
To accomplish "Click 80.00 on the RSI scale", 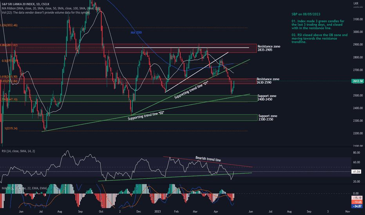I will [x=356, y=153].
